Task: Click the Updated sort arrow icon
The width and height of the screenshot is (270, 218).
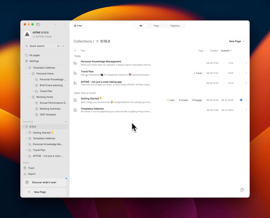Action: click(231, 51)
